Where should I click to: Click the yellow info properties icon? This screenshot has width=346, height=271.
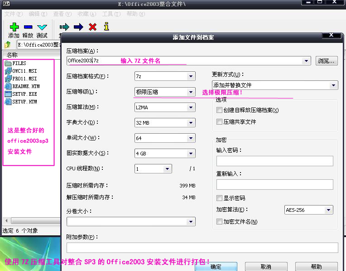(x=106, y=26)
